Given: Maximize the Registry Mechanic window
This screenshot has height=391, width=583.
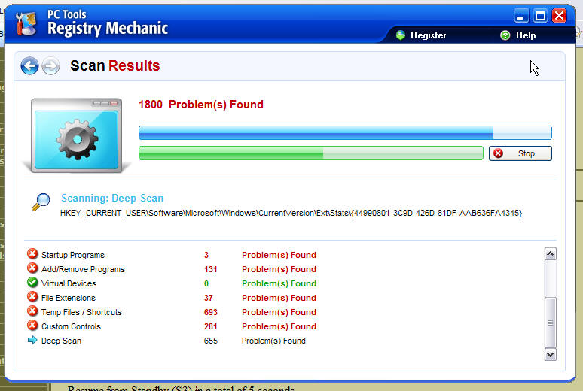Looking at the screenshot, I should [x=540, y=16].
